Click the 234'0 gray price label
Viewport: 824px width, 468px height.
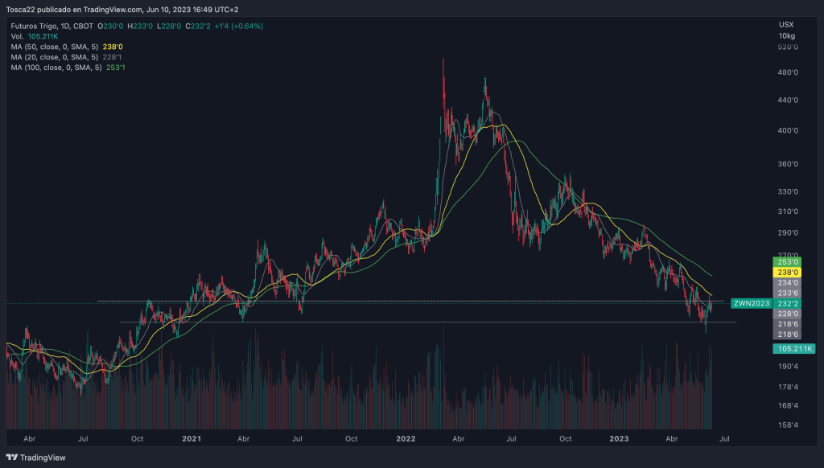(788, 283)
